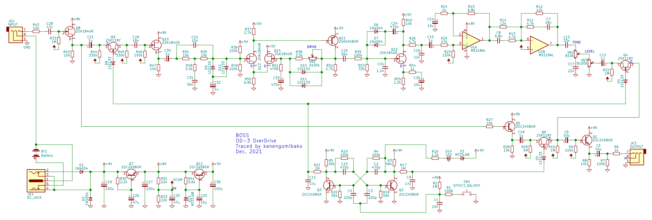Click the R27 10k resistor symbol
652x220 pixels.
[489, 126]
